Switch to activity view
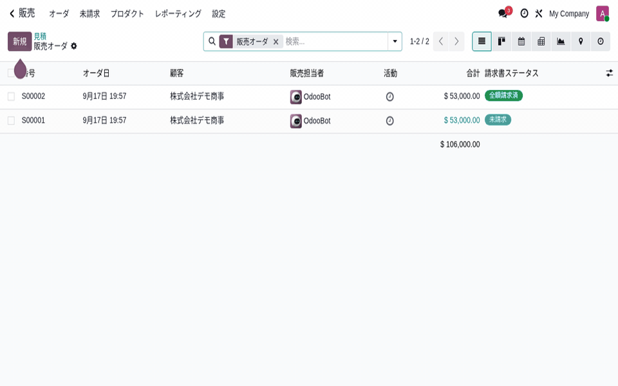 click(600, 41)
